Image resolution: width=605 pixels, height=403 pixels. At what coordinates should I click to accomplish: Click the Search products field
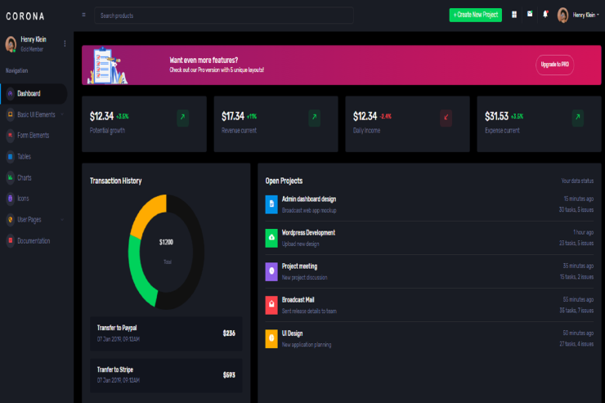pos(223,16)
